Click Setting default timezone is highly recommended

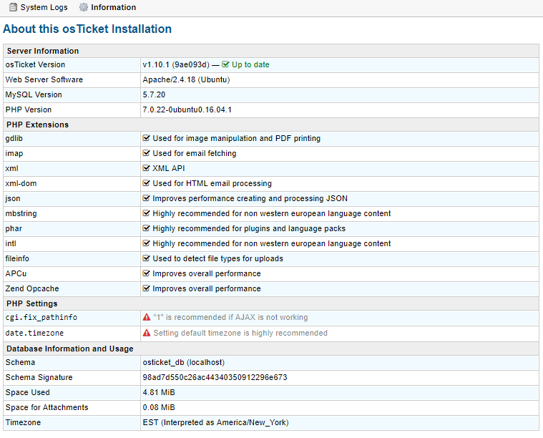tap(240, 333)
